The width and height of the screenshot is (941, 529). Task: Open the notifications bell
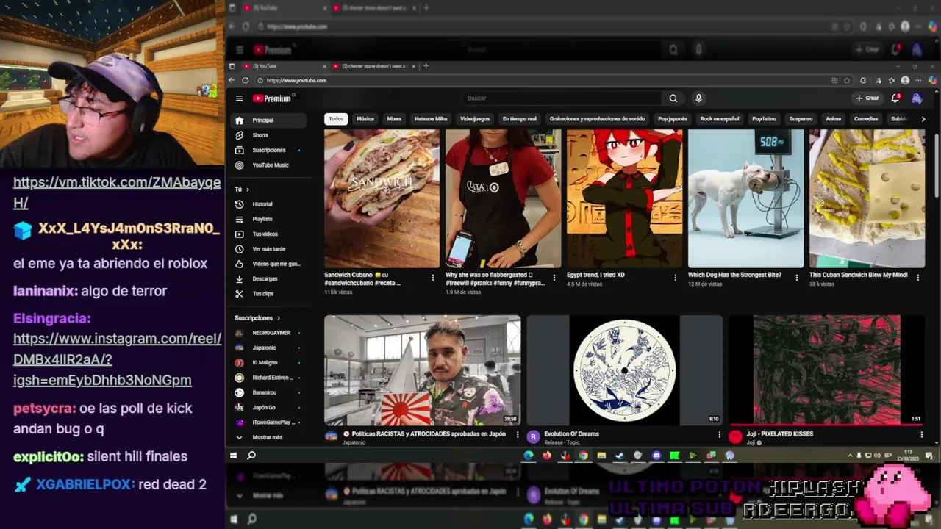click(895, 98)
